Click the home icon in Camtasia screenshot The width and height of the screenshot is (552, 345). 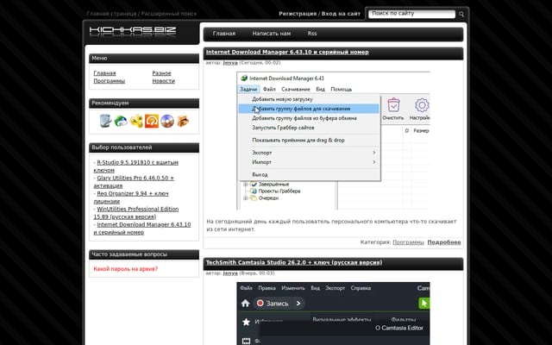click(245, 303)
